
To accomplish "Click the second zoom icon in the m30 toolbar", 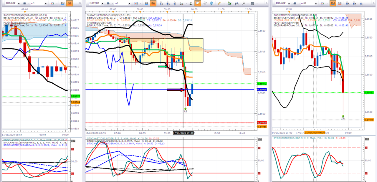I will point(355,3).
